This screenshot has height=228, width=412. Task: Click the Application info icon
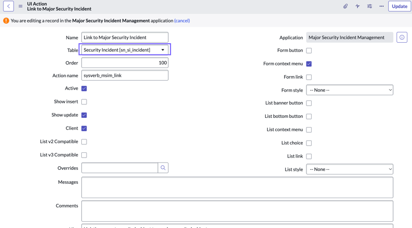(x=402, y=37)
